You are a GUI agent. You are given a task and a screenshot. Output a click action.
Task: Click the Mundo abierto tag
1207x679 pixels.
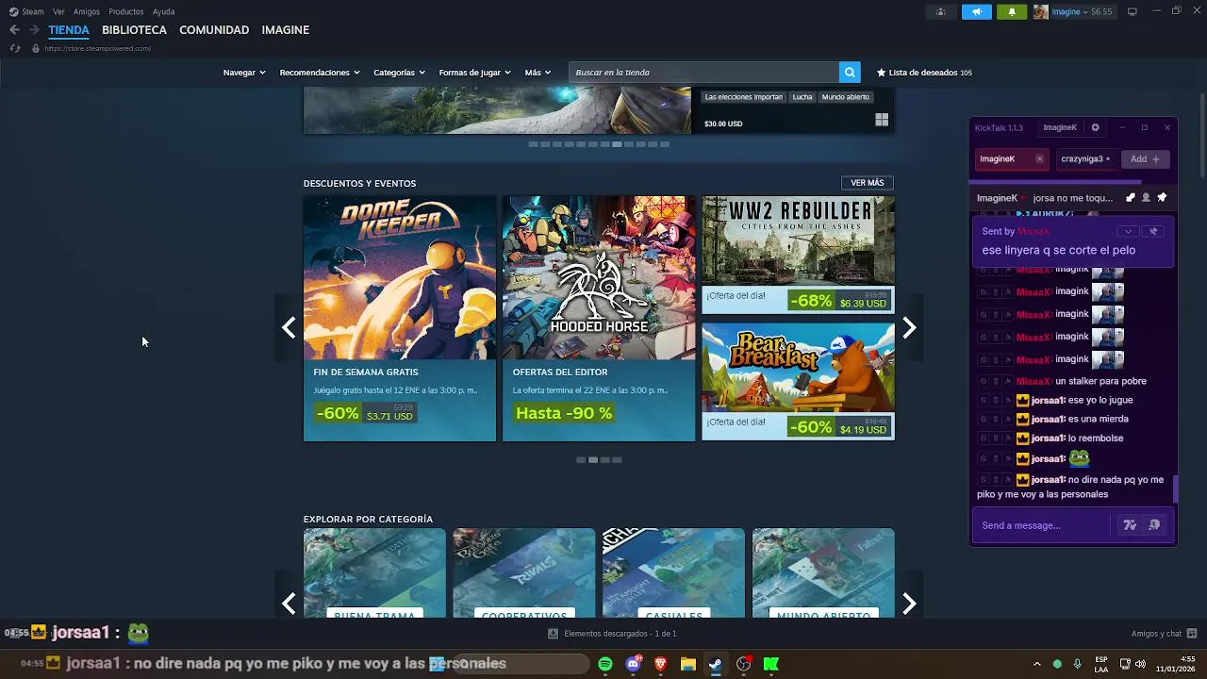[x=846, y=97]
